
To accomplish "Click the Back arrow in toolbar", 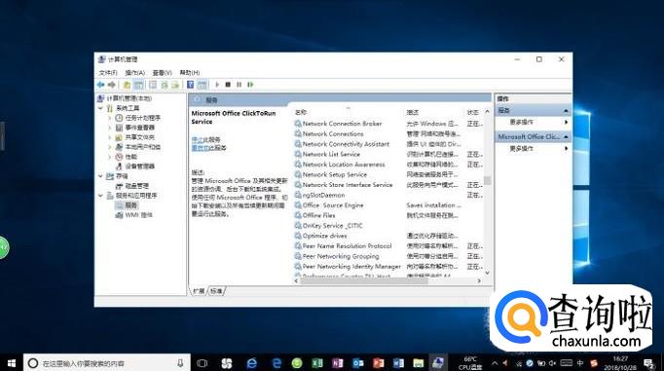I will click(101, 85).
